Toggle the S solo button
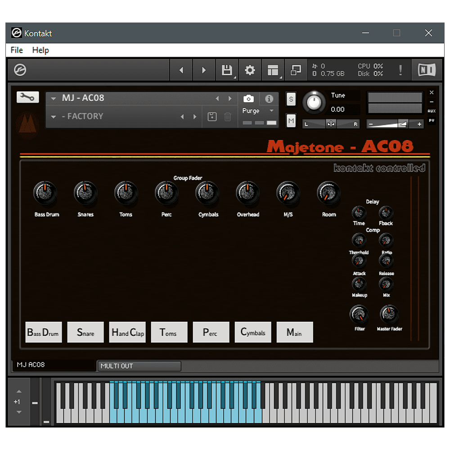 pyautogui.click(x=291, y=99)
